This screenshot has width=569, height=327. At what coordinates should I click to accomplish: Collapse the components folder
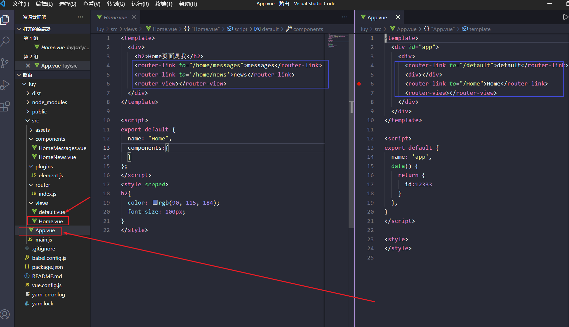(x=31, y=139)
